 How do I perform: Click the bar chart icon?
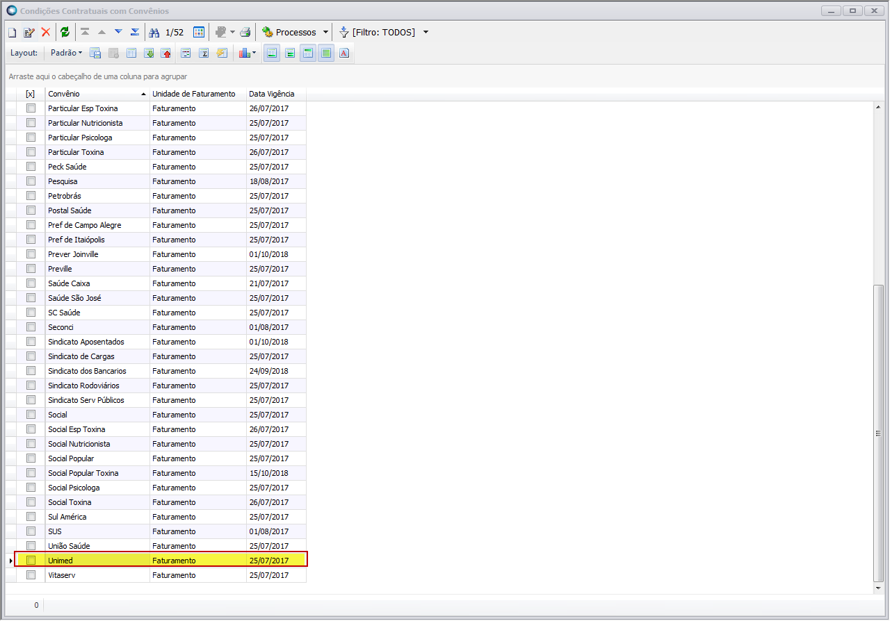coord(244,53)
